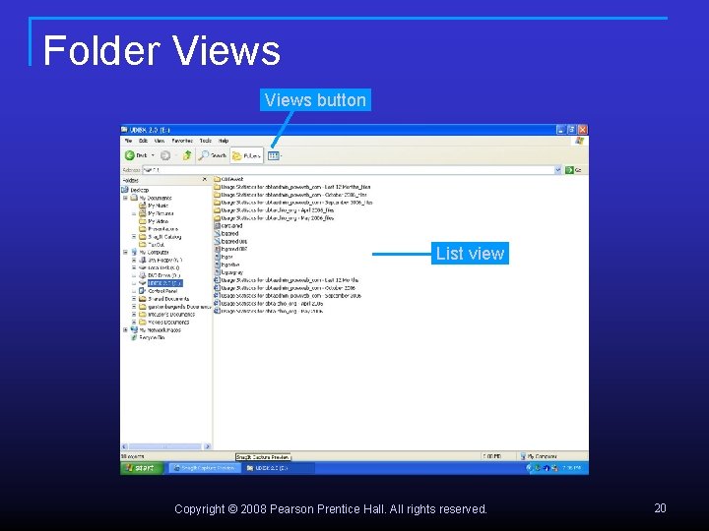
Task: Open the Search pane from the toolbar
Action: [213, 155]
